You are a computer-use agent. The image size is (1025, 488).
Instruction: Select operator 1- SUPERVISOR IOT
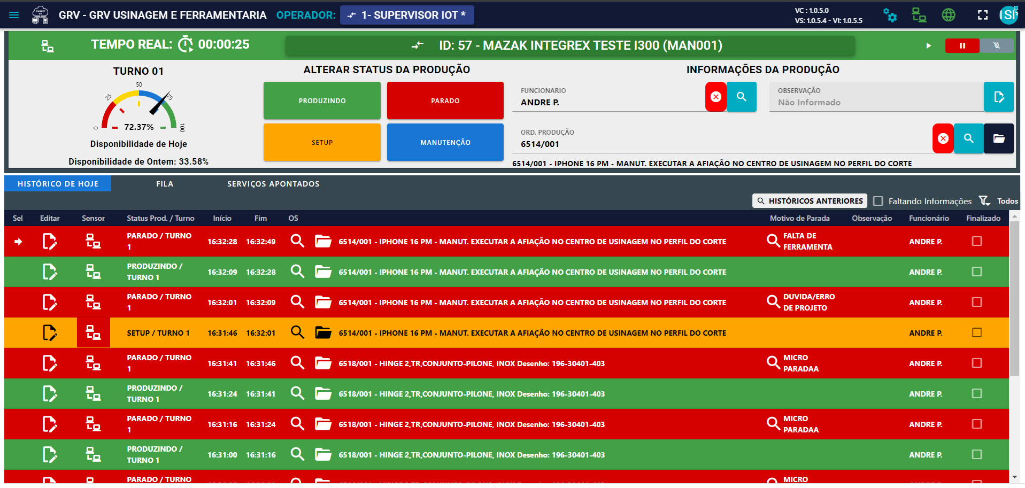pos(407,15)
